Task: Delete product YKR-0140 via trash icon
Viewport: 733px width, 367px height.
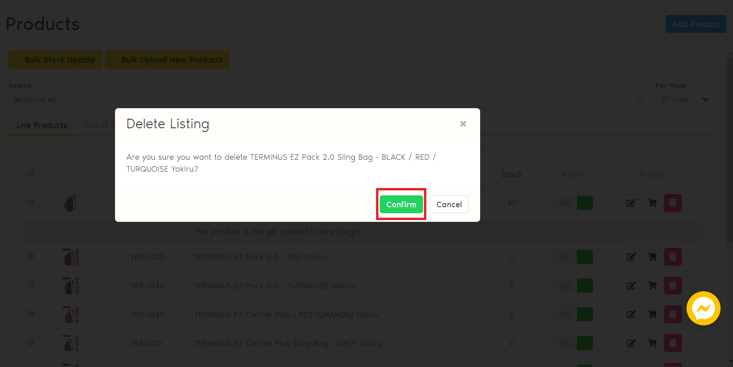Action: pos(673,315)
